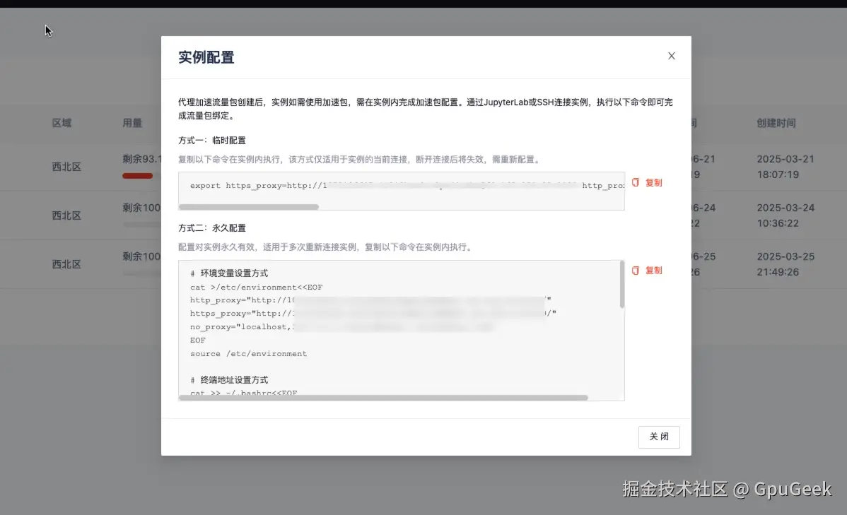Viewport: 847px width, 515px height.
Task: Click the 2025-03-24 10:36:22 creation time cell
Action: 785,215
